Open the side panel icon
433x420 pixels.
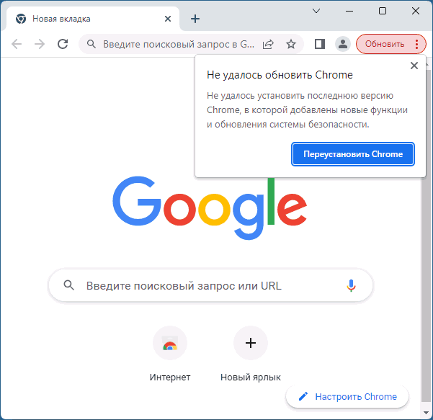(x=319, y=44)
